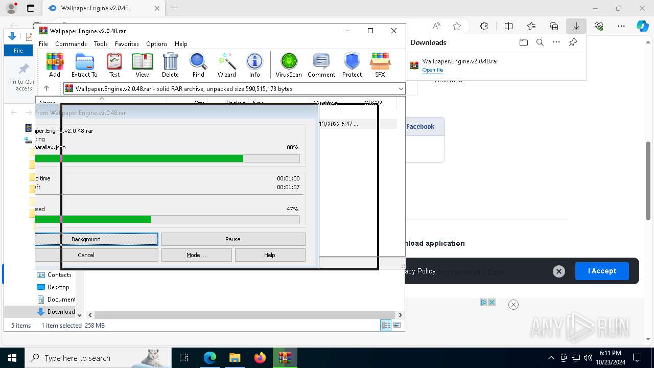Screen dimensions: 654x368
Task: Open the WinRAR Help menu
Action: point(181,44)
